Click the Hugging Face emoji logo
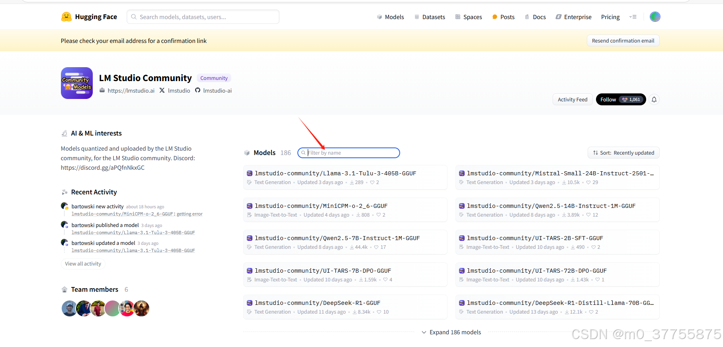Image resolution: width=723 pixels, height=347 pixels. (x=66, y=17)
